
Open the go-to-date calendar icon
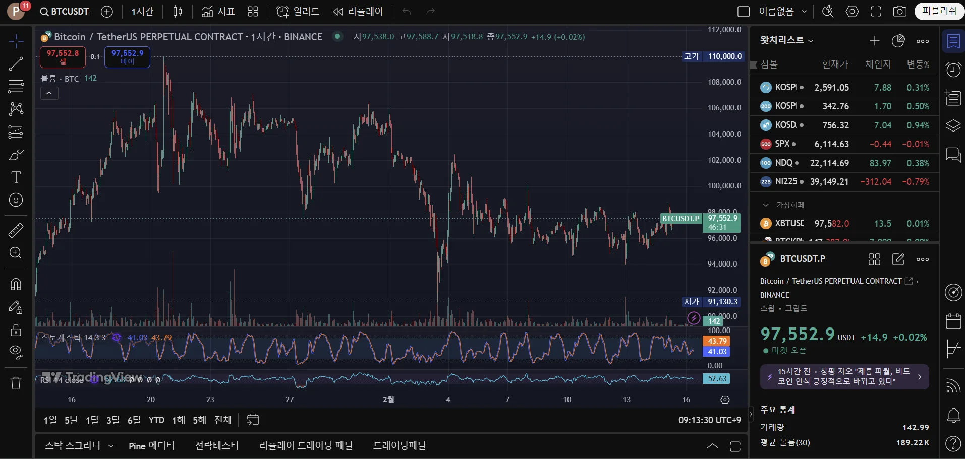pos(253,420)
